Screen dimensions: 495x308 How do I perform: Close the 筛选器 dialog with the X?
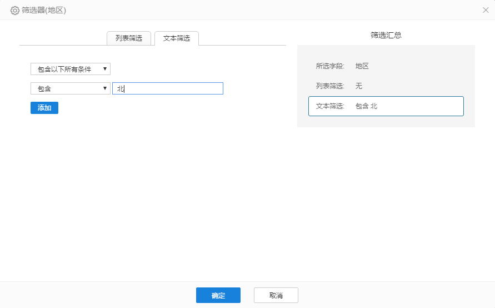(486, 10)
